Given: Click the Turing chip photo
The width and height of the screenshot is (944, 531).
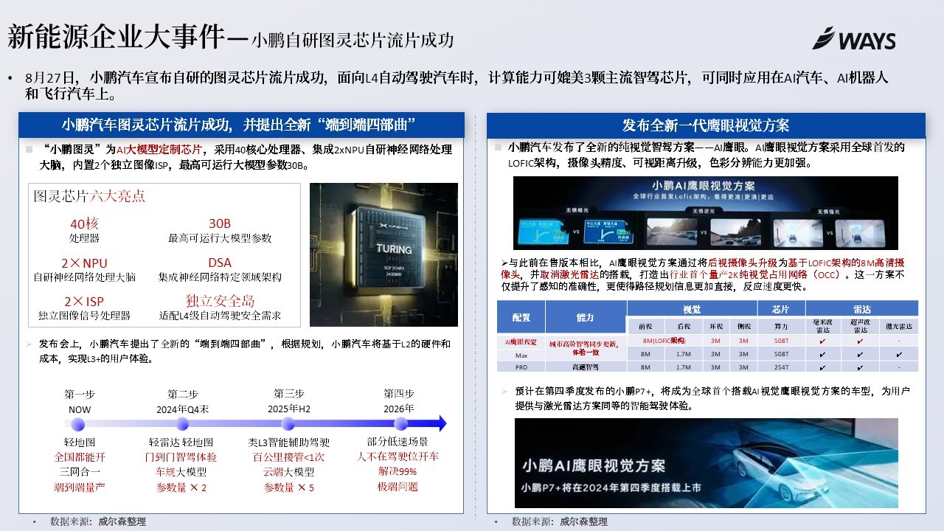Looking at the screenshot, I should (384, 254).
